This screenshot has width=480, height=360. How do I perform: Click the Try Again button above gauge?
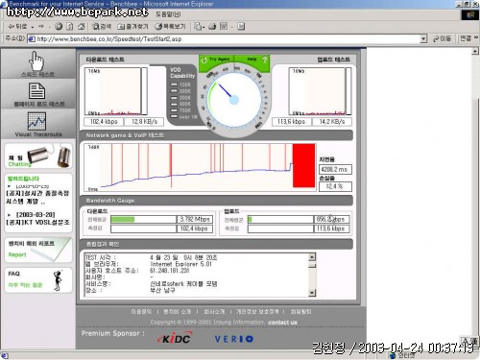click(x=216, y=60)
